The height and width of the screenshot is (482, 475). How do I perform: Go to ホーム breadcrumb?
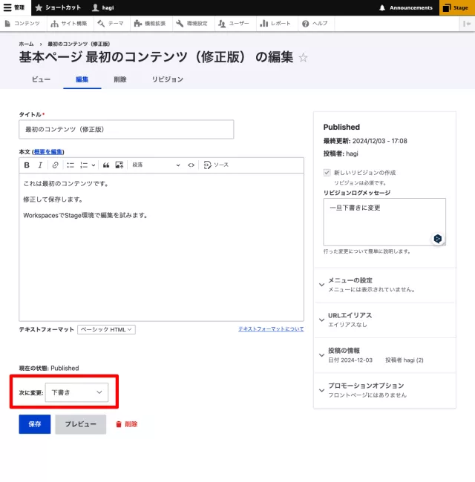coord(26,44)
